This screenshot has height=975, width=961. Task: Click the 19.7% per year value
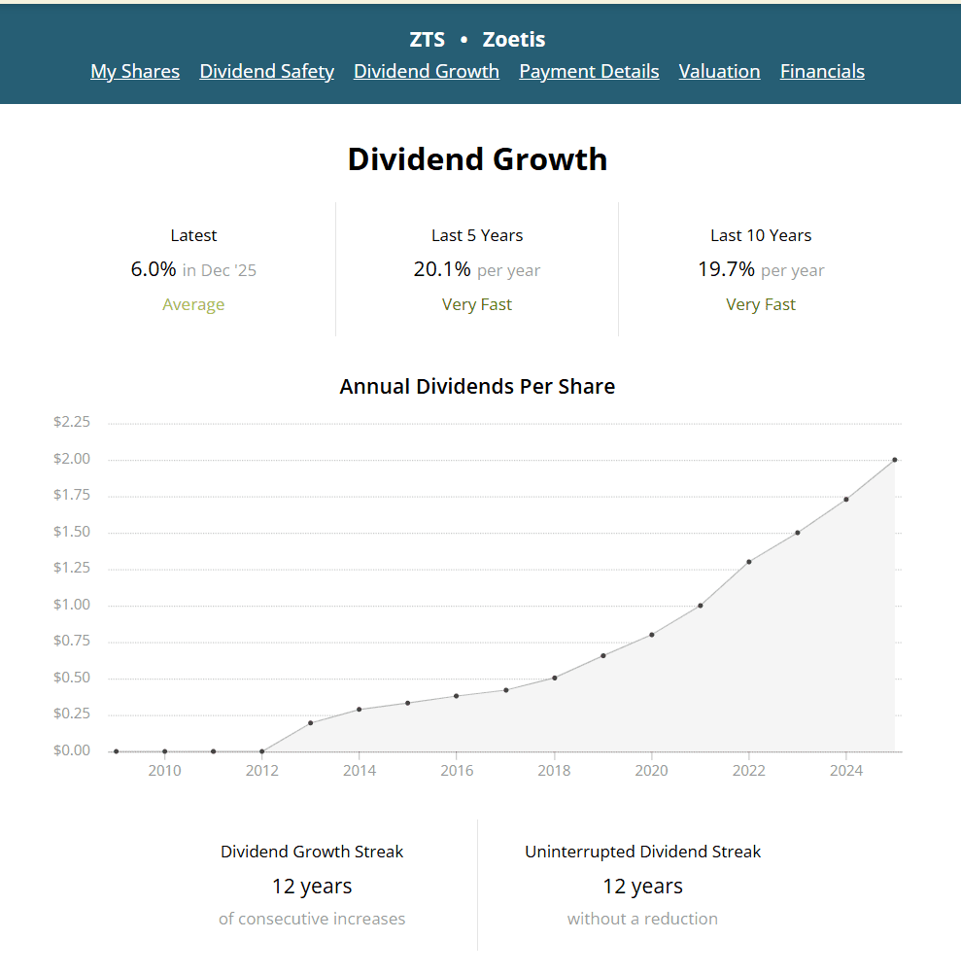pyautogui.click(x=761, y=270)
